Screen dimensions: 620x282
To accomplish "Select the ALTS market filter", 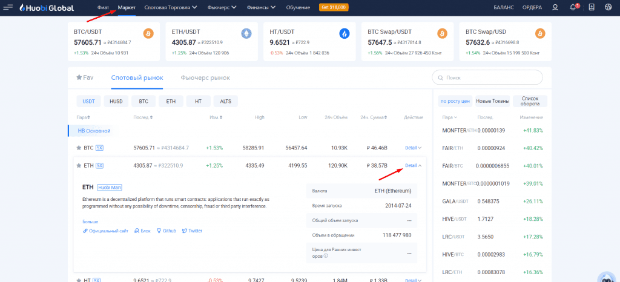I will point(226,101).
